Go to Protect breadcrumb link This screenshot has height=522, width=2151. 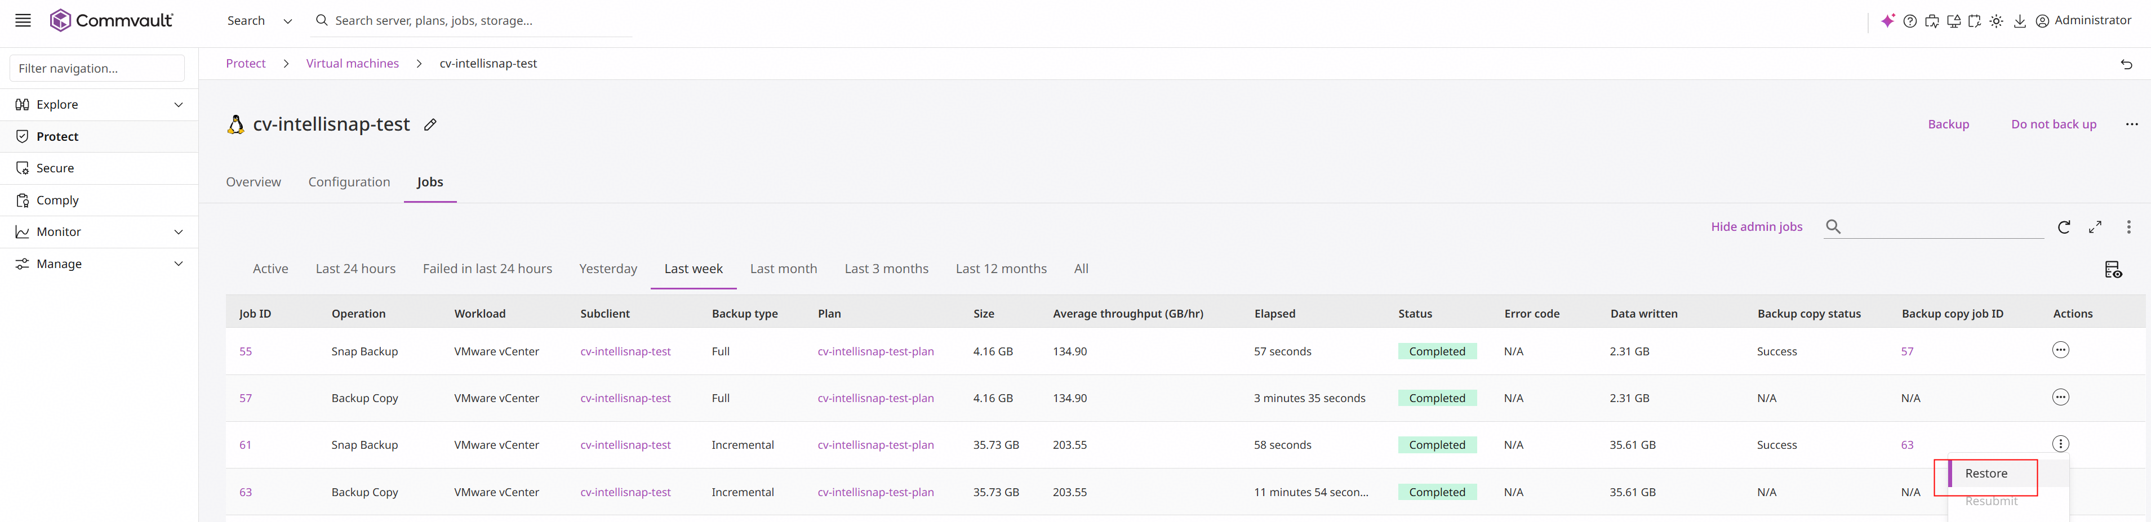(x=246, y=64)
